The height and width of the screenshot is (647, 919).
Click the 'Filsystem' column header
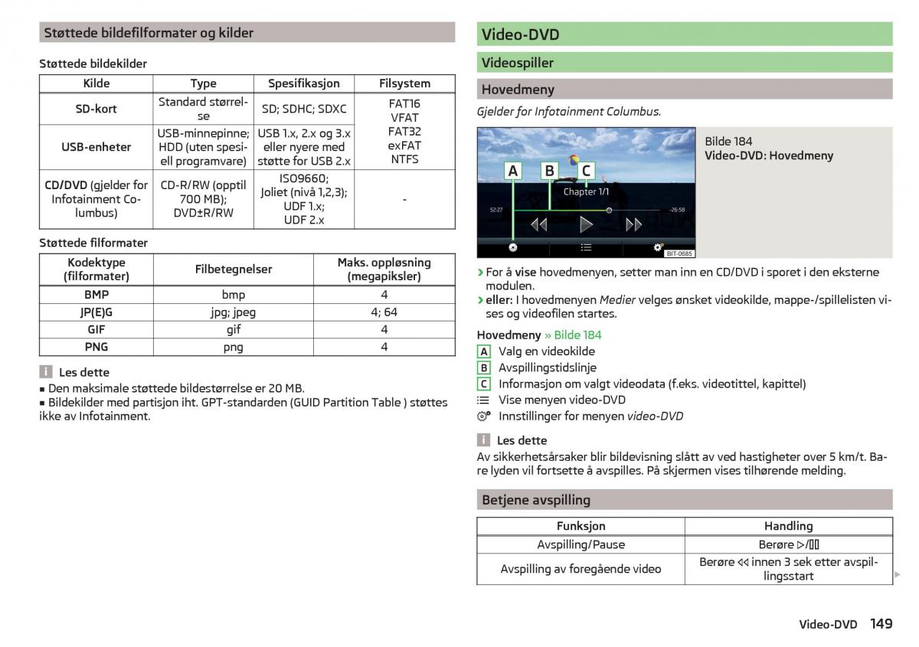click(x=404, y=83)
